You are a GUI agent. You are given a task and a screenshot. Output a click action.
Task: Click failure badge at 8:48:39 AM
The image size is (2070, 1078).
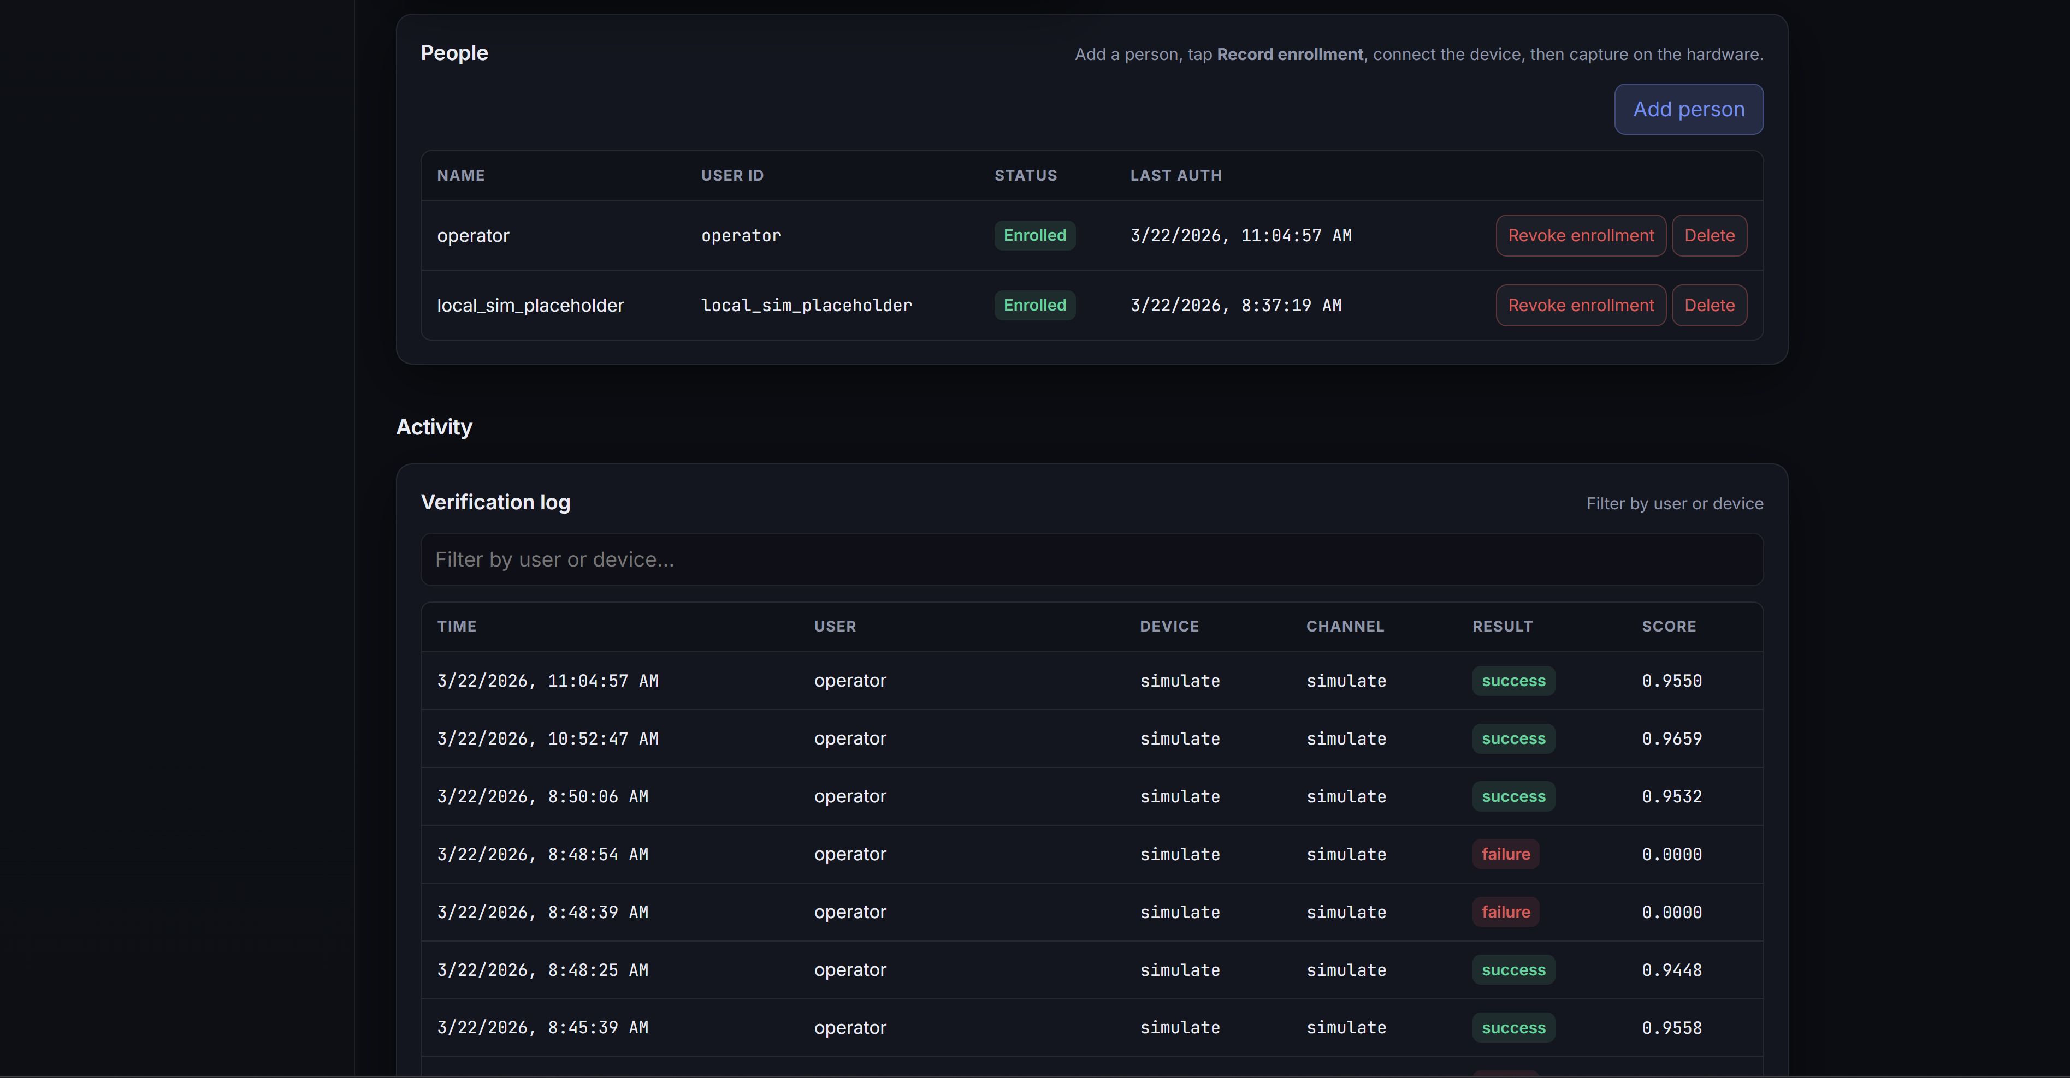1505,913
